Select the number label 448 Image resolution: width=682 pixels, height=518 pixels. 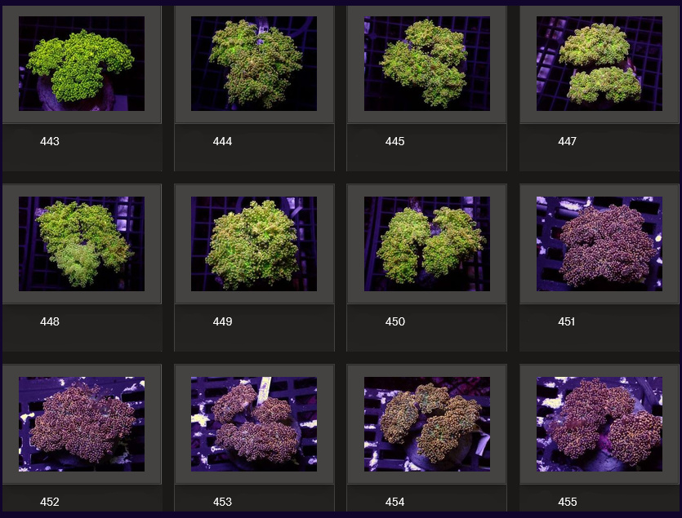[50, 321]
